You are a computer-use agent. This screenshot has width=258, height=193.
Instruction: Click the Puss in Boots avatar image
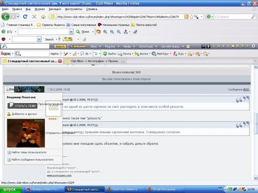(x=26, y=133)
